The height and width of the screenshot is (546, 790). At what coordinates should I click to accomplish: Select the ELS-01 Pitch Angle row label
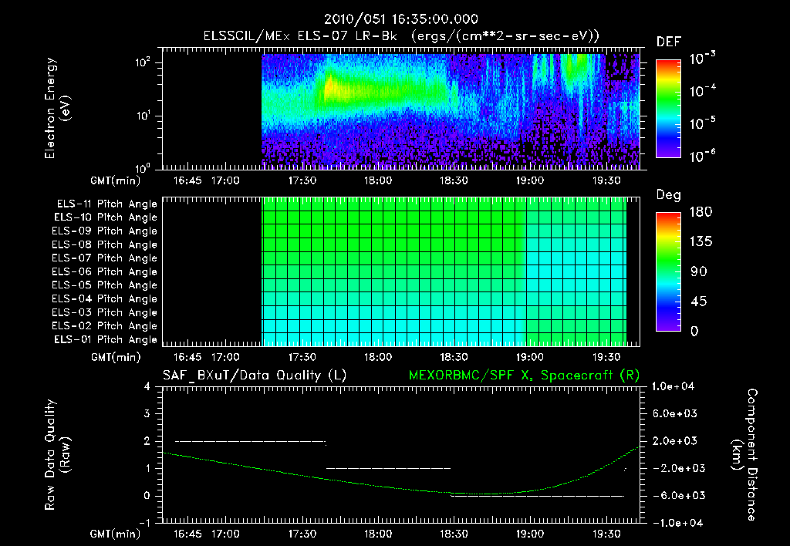point(105,339)
